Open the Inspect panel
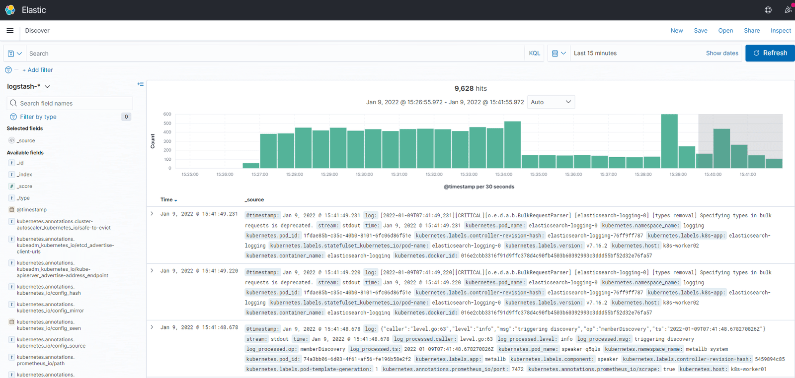Screen dimensions: 795x378 (781, 31)
